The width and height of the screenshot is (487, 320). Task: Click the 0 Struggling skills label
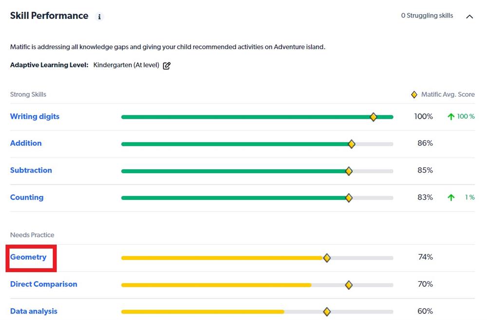tap(427, 16)
